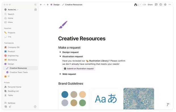The width and height of the screenshot is (176, 112).
Task: View page history clock icon
Action: (x=161, y=5)
